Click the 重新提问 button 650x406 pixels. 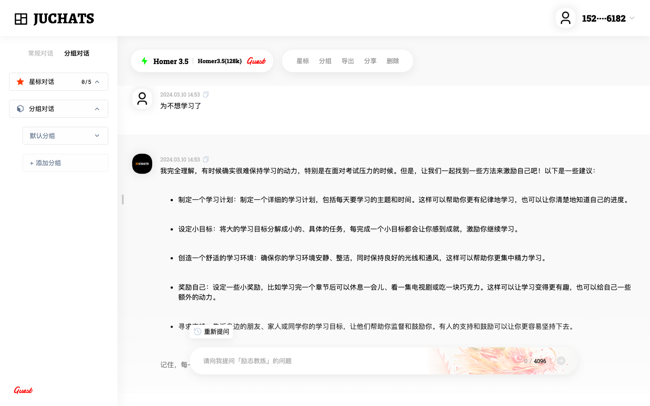click(x=212, y=332)
